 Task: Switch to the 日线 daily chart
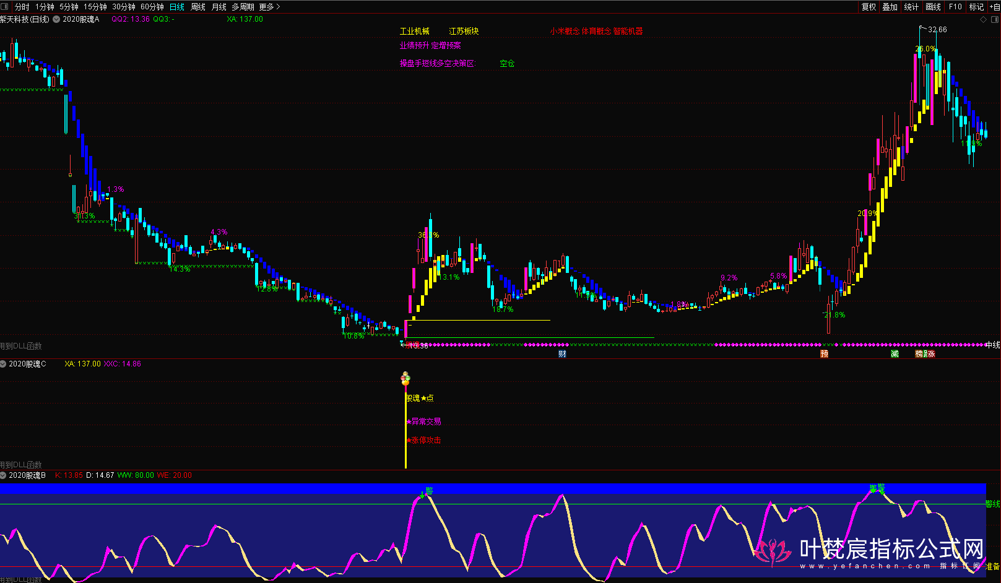coord(177,7)
